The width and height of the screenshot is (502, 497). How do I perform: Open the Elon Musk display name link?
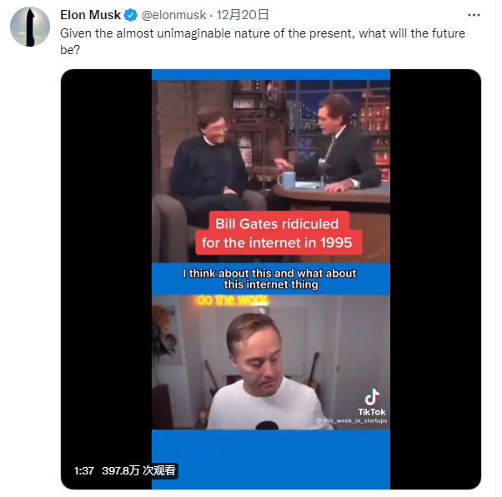pyautogui.click(x=91, y=16)
